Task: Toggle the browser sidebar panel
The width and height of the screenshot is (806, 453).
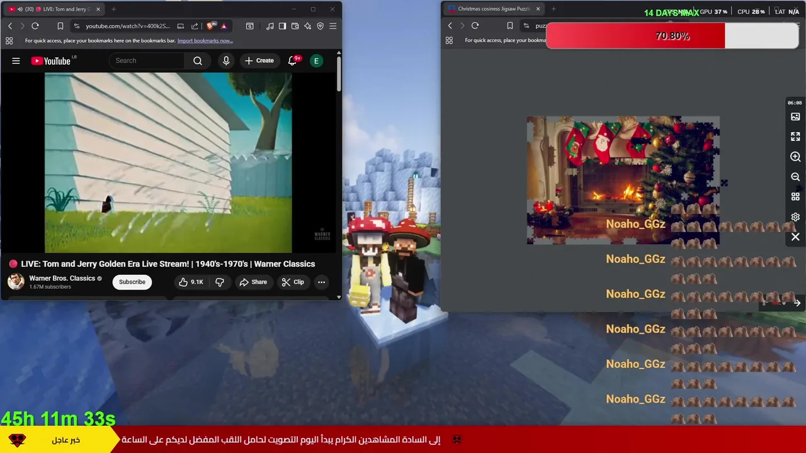Action: (x=283, y=26)
